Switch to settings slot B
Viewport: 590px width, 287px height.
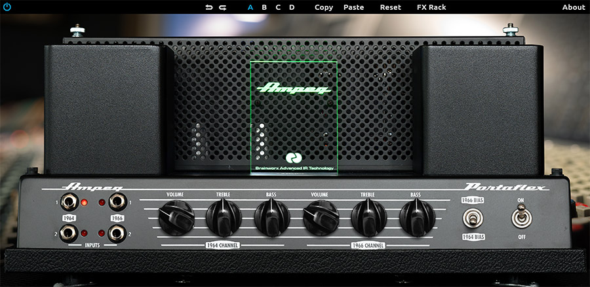point(264,7)
